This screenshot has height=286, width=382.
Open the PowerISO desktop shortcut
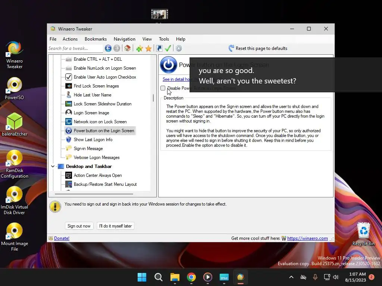coord(15,89)
